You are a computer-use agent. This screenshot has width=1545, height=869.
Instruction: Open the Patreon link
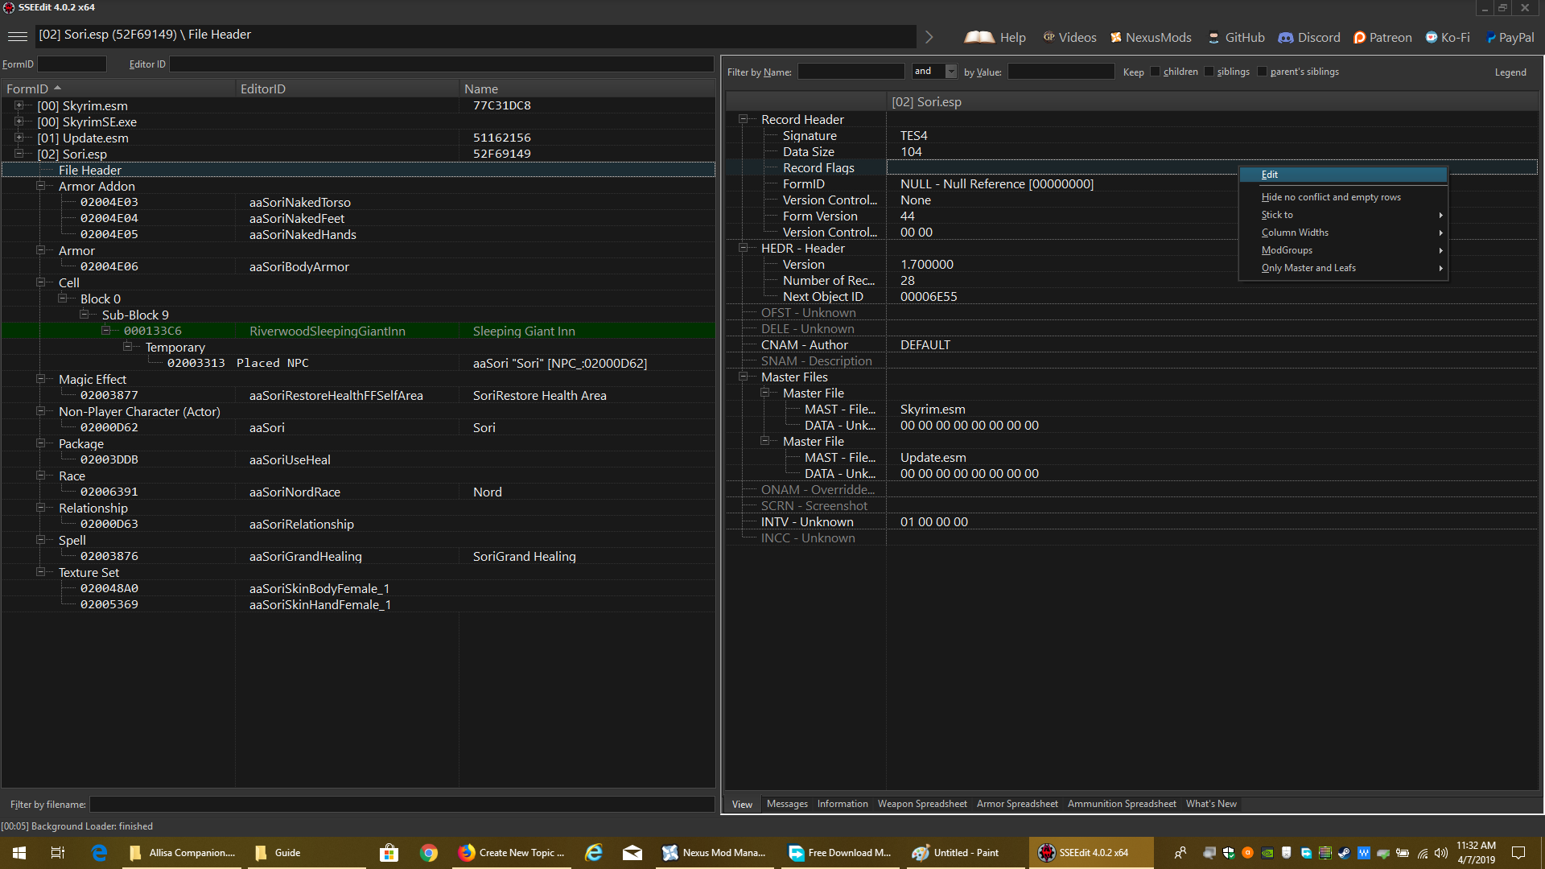point(1382,37)
